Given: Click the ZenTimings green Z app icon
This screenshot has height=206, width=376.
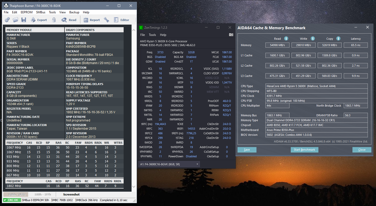Looking at the screenshot, I should click(141, 27).
